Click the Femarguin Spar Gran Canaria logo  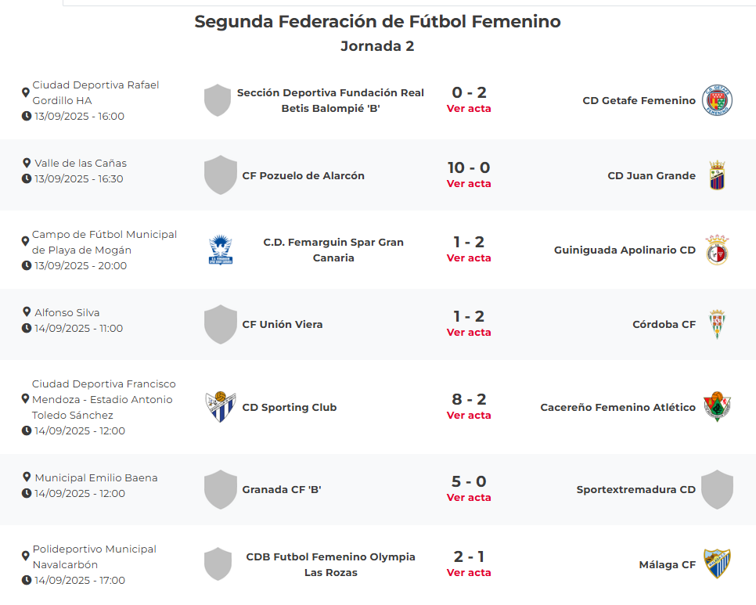click(221, 250)
